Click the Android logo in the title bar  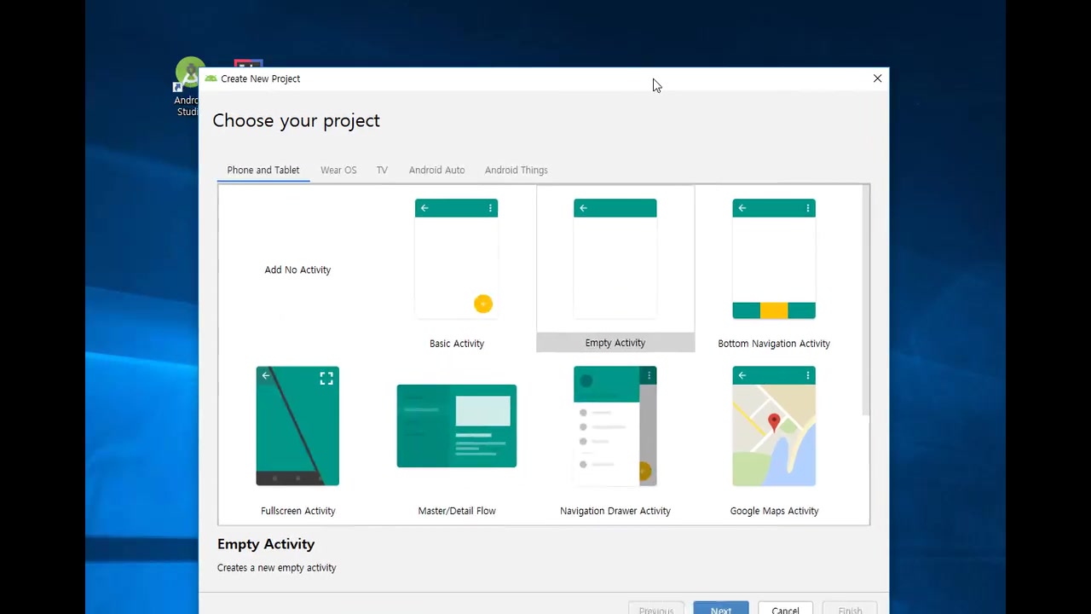211,78
